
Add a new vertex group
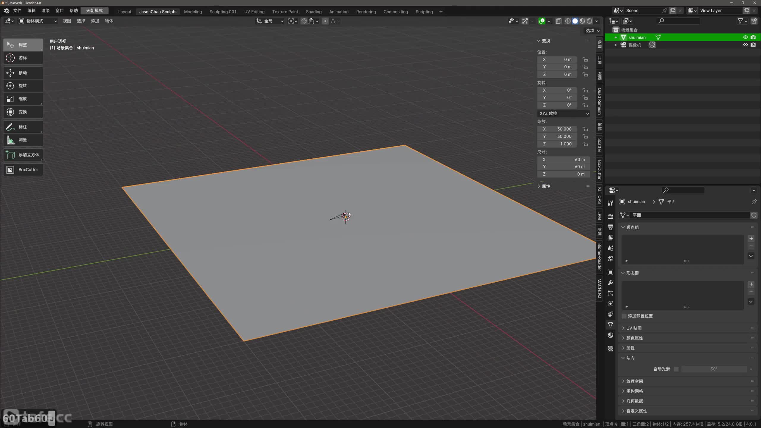click(x=751, y=238)
